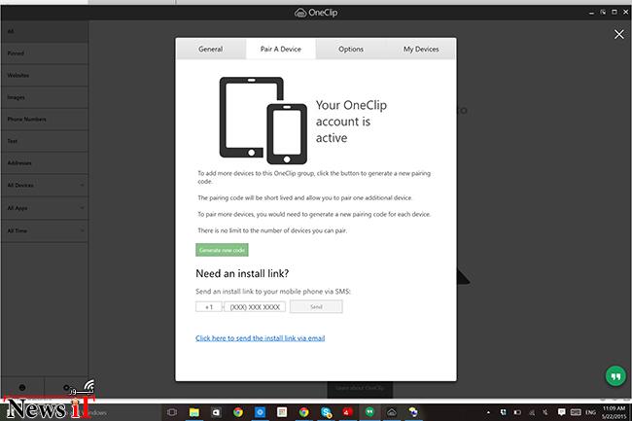
Task: Click the solid circle icon in sidebar footer
Action: [22, 388]
